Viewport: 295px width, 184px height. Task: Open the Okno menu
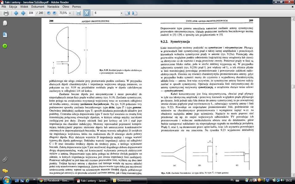(x=66, y=6)
